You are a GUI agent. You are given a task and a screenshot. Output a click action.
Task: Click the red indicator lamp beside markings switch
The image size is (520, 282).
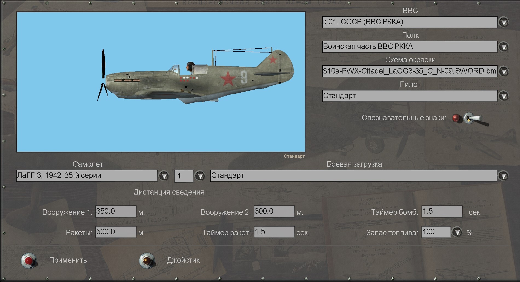456,118
